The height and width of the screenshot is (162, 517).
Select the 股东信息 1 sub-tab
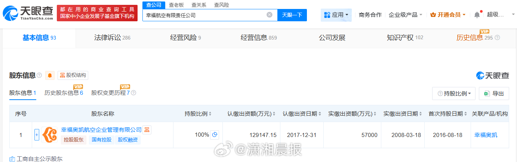[x=22, y=93]
